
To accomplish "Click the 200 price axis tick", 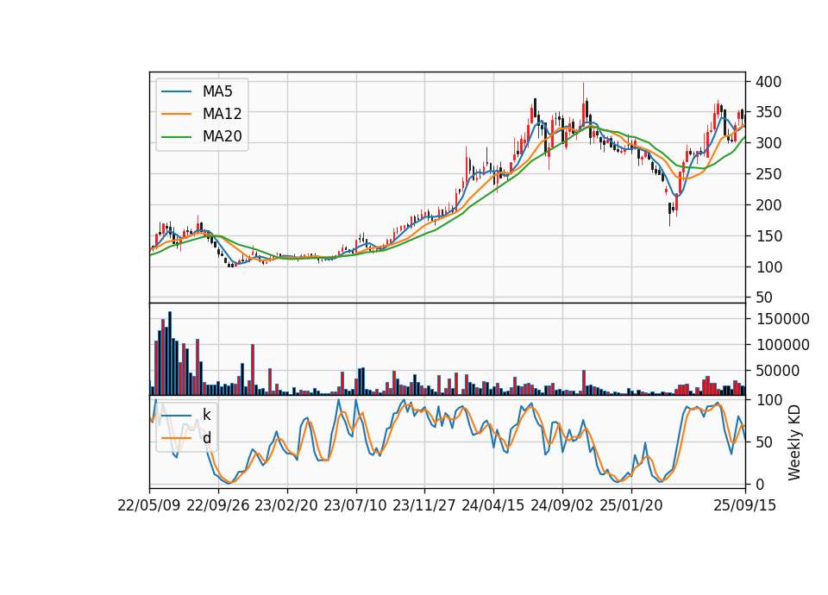I will [x=768, y=205].
